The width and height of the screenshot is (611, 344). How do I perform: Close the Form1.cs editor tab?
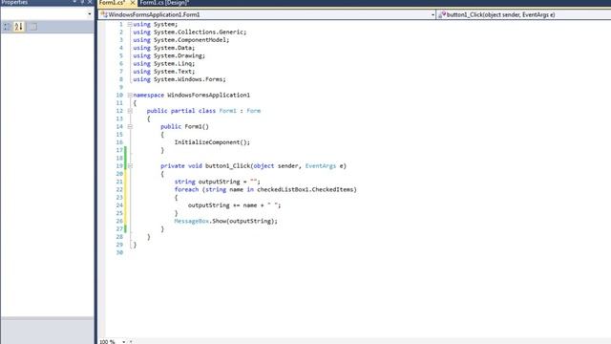click(x=132, y=3)
